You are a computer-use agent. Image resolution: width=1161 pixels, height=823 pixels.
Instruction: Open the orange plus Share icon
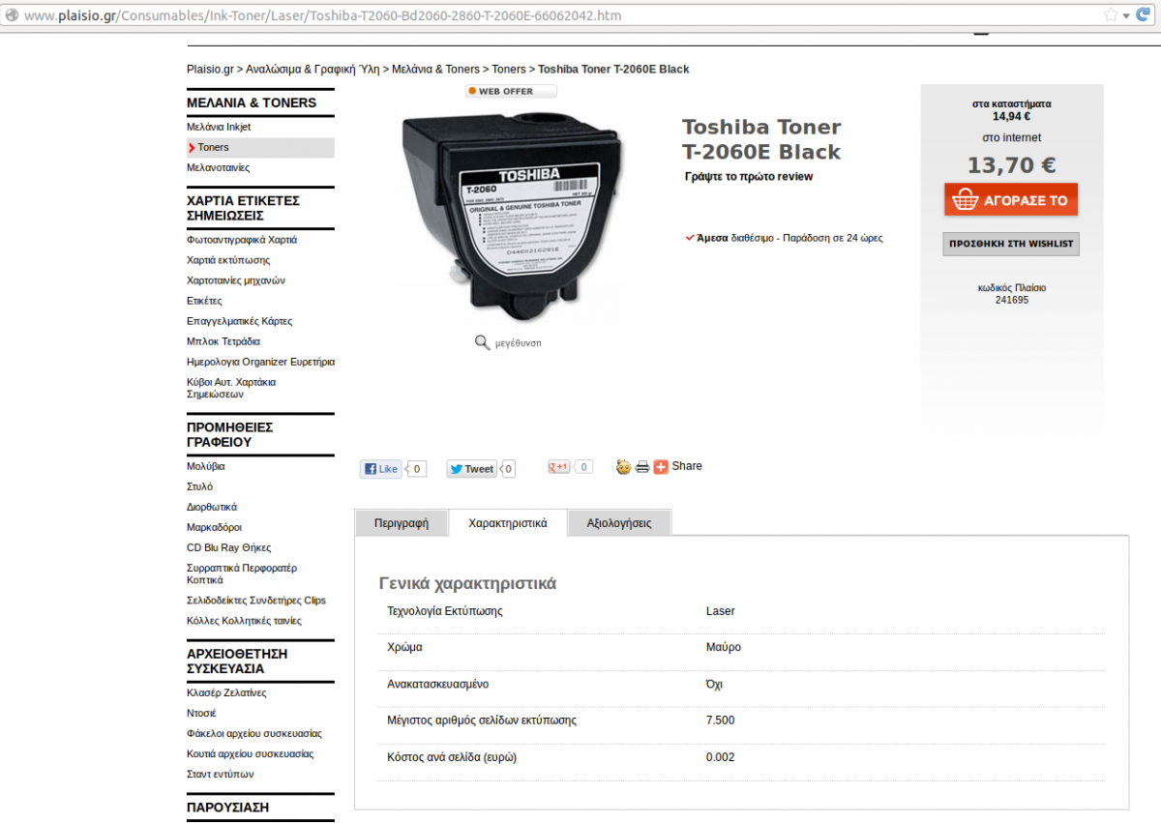click(x=661, y=467)
